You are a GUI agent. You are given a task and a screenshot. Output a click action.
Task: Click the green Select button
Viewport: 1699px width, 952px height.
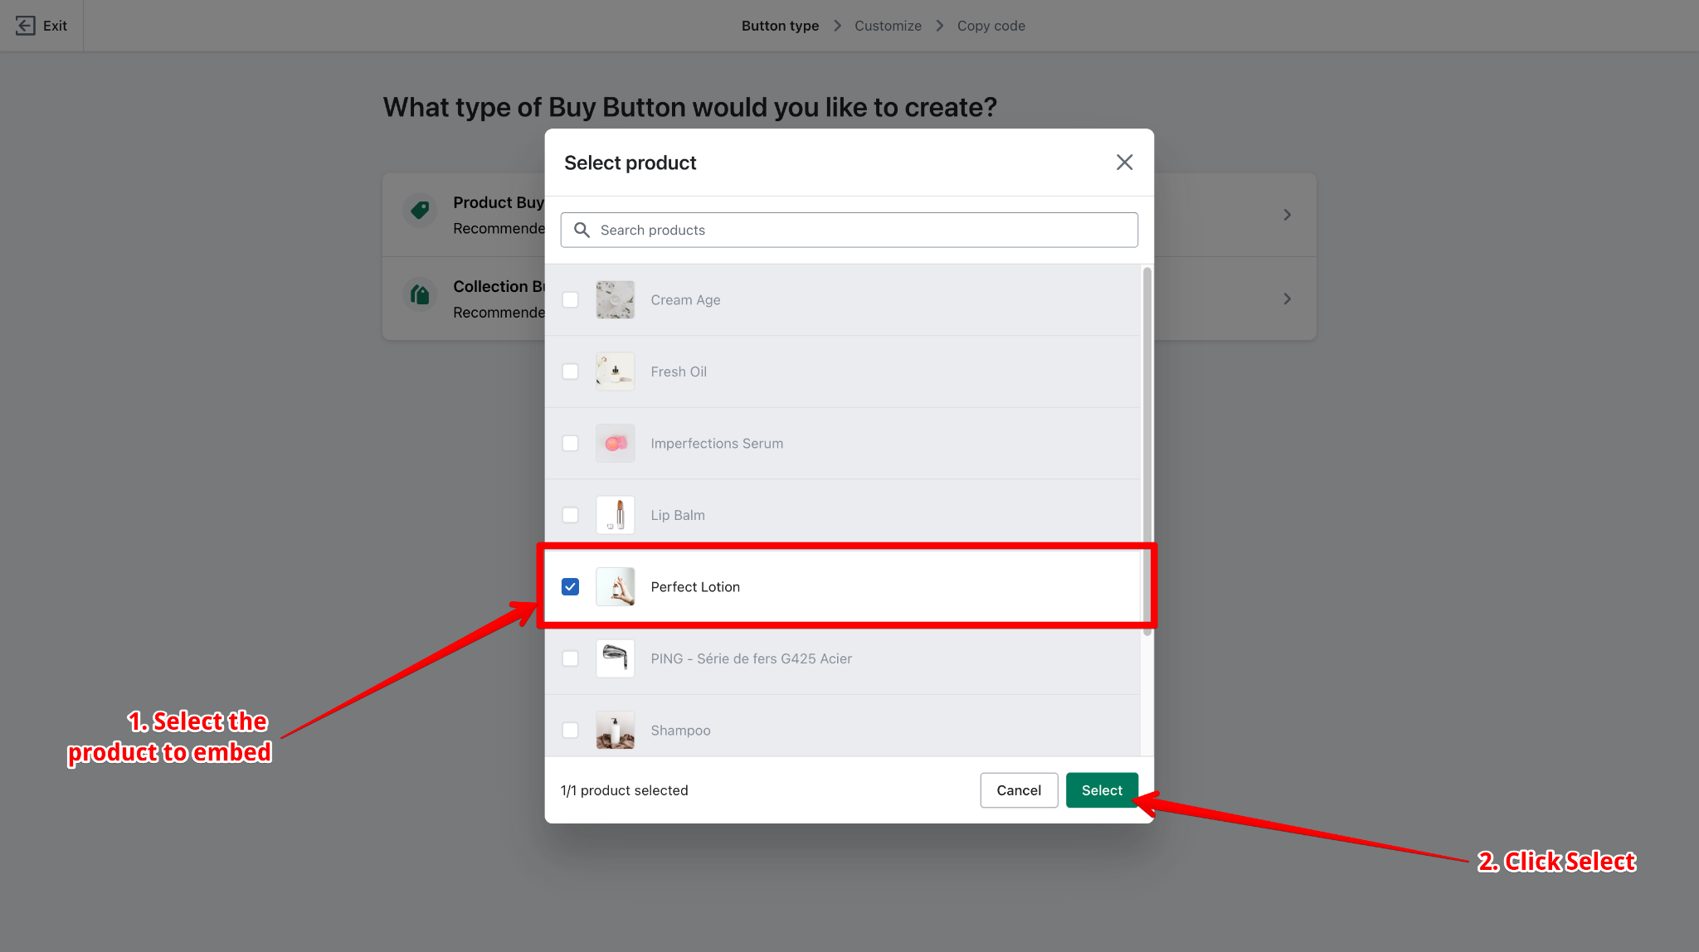point(1102,789)
